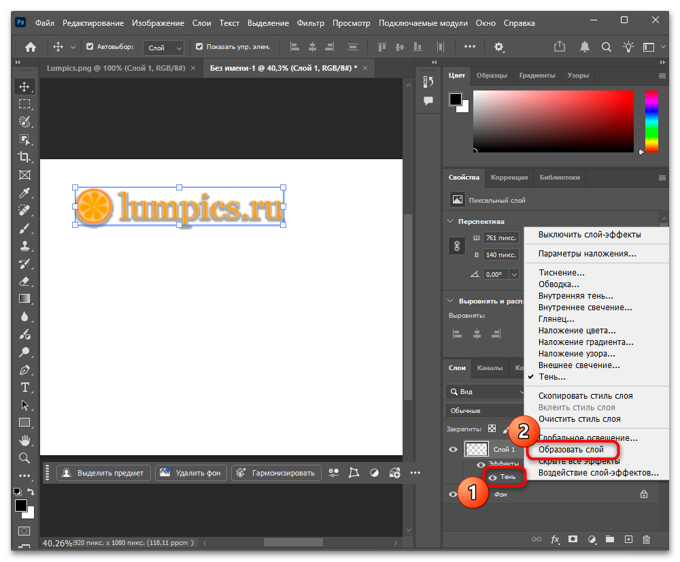Select the Rectangular Marquee tool
The height and width of the screenshot is (562, 680).
pos(24,104)
